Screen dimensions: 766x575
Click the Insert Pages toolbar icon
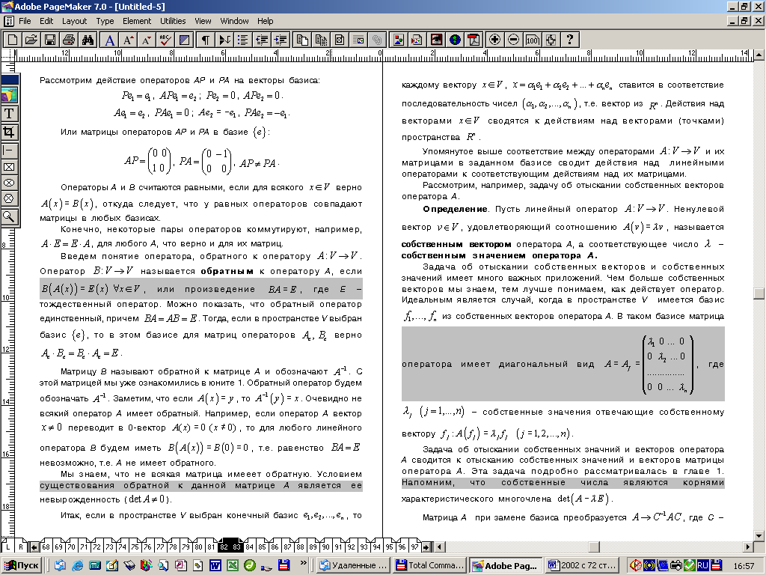pyautogui.click(x=302, y=40)
